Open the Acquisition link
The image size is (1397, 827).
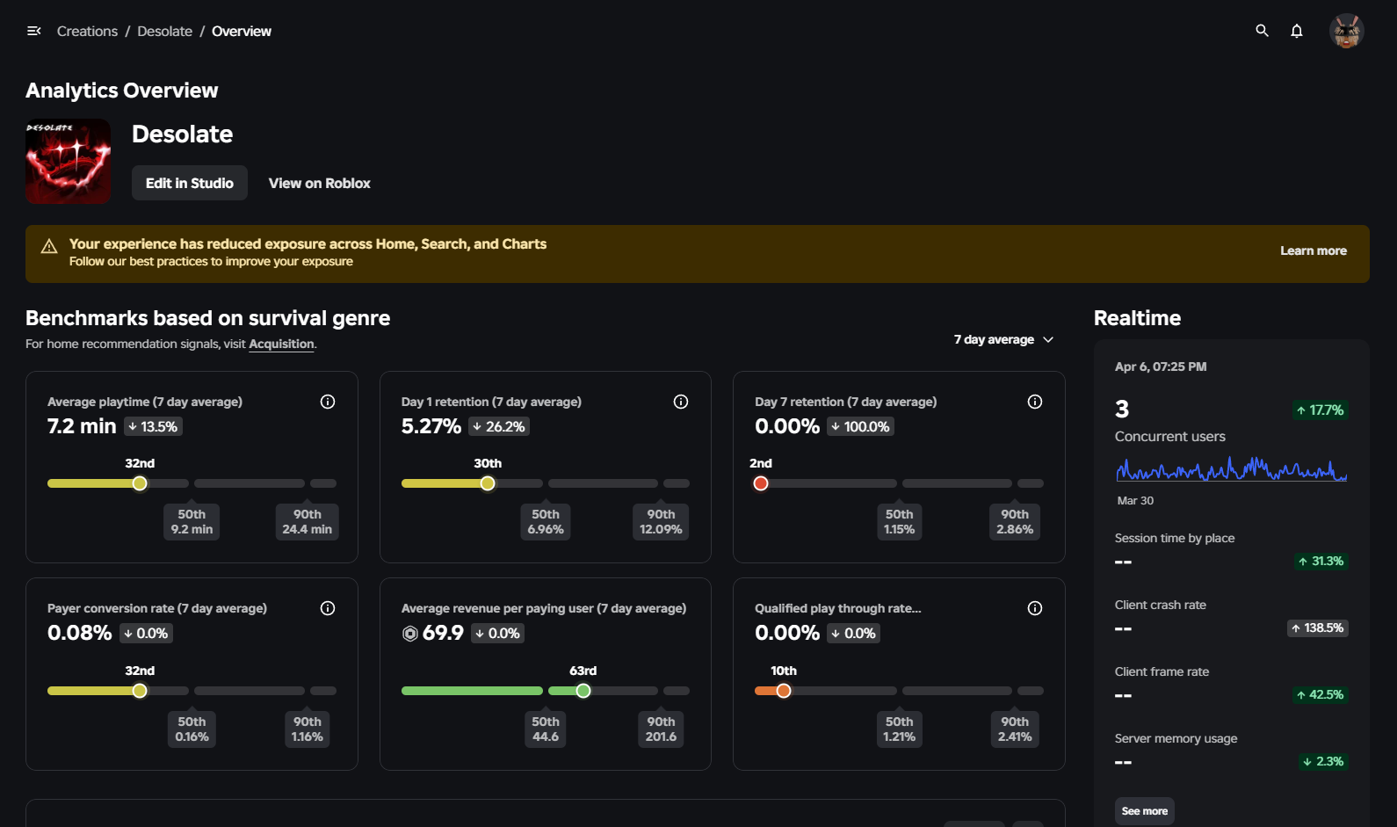tap(281, 344)
